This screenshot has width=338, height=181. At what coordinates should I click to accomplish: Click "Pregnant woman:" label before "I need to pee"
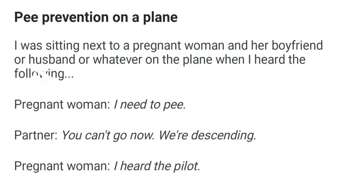click(62, 105)
